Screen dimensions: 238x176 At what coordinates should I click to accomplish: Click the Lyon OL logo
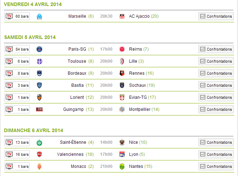point(122,154)
